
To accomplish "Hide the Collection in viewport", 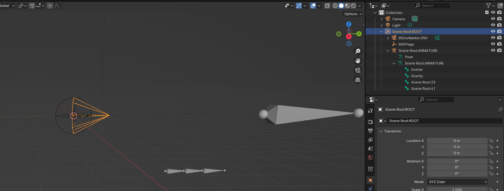I will [493, 13].
